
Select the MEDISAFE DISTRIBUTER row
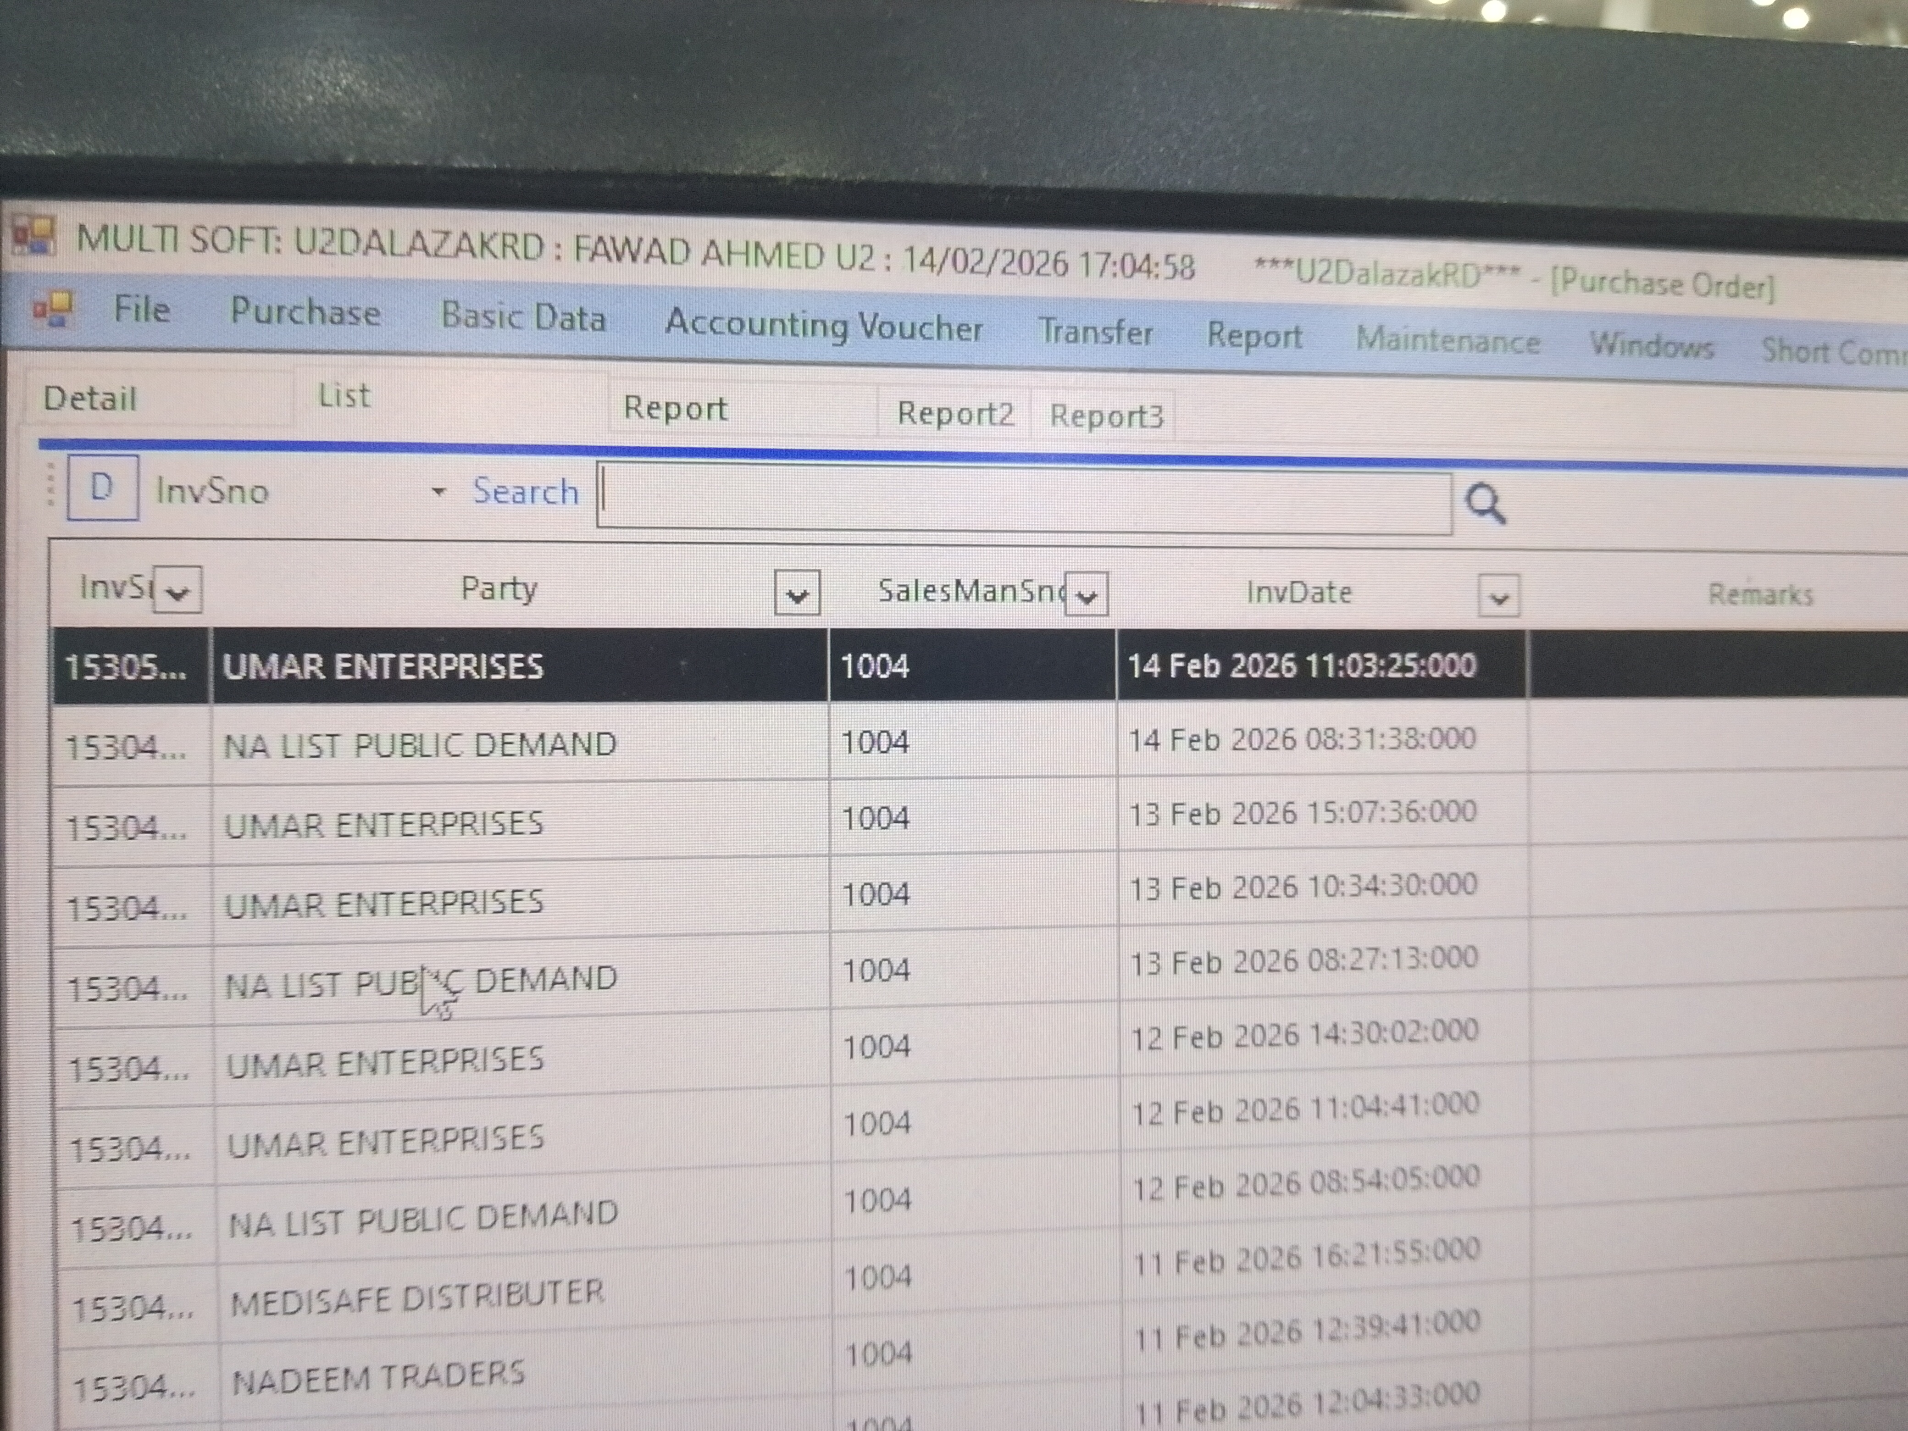417,1297
